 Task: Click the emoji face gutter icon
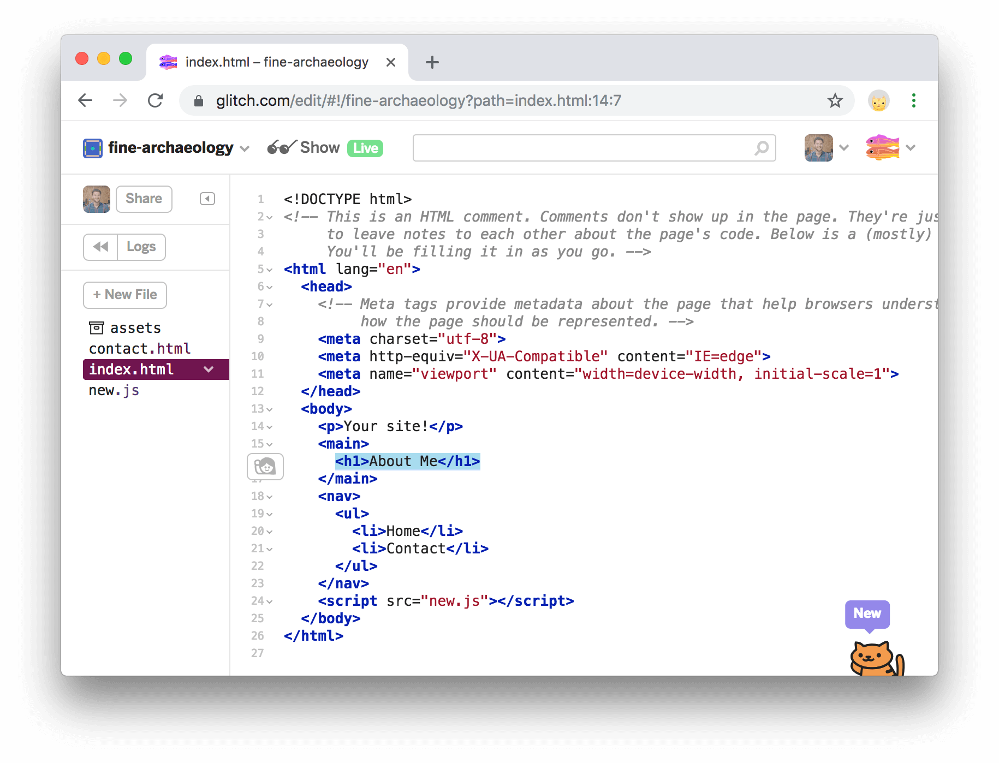pyautogui.click(x=265, y=467)
